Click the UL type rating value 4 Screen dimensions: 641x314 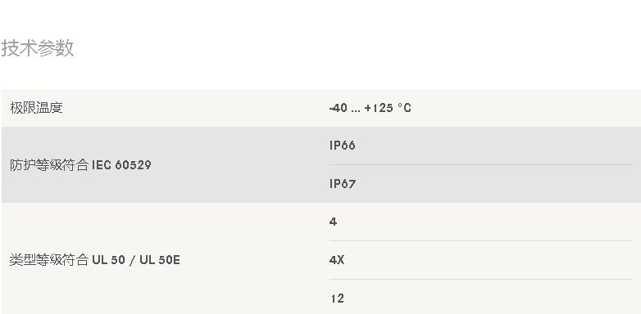pyautogui.click(x=333, y=222)
